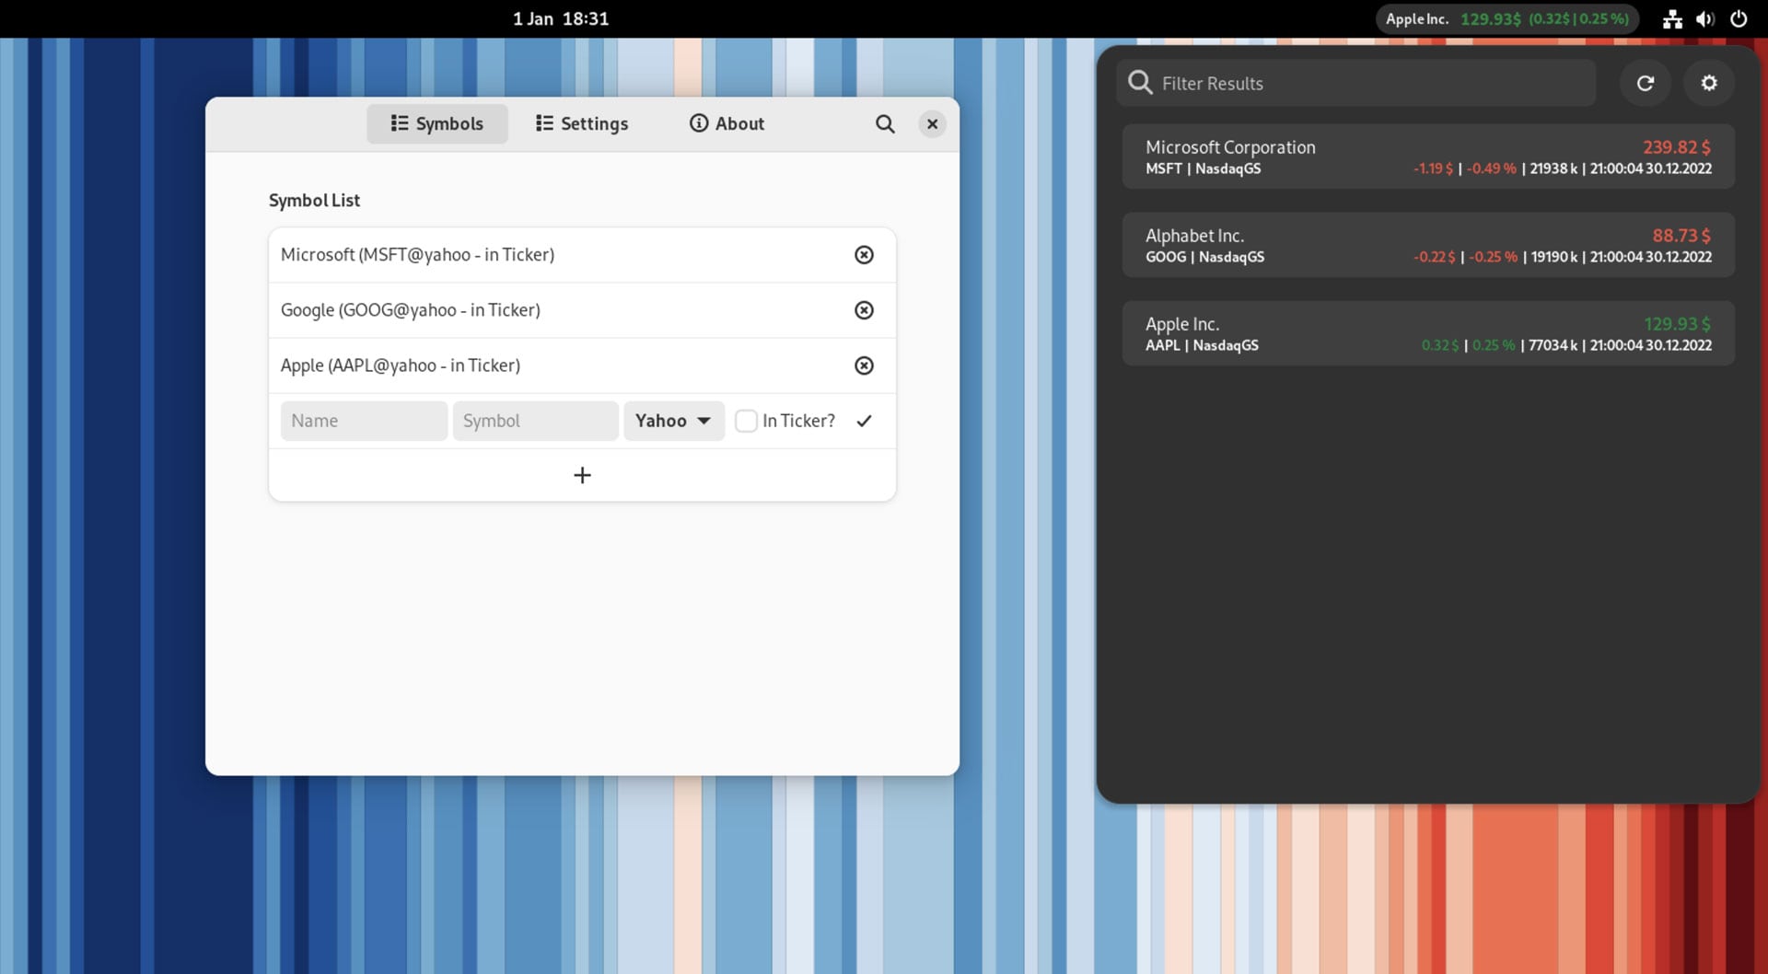
Task: Click the -0.49 % change value
Action: (x=1492, y=168)
